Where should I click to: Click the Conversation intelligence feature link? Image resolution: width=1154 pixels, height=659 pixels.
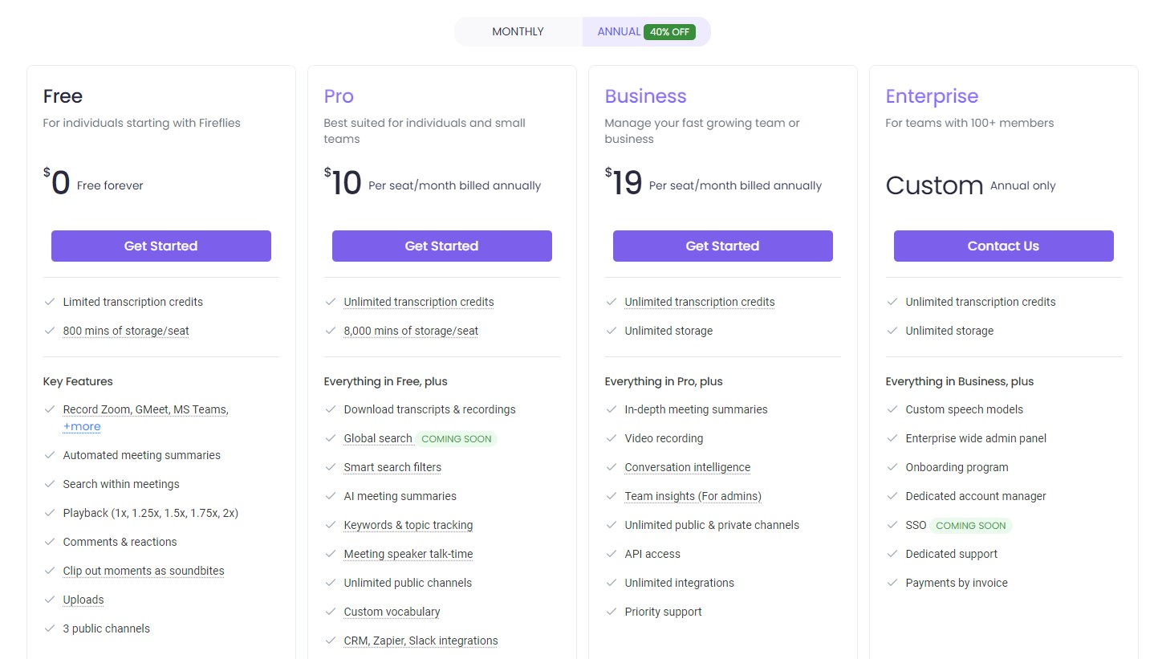(x=687, y=467)
